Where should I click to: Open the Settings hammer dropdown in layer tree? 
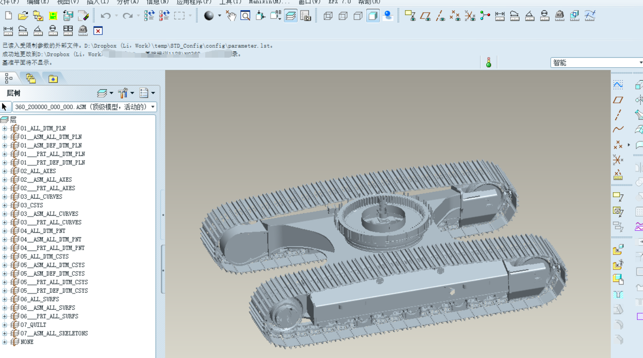click(x=126, y=93)
